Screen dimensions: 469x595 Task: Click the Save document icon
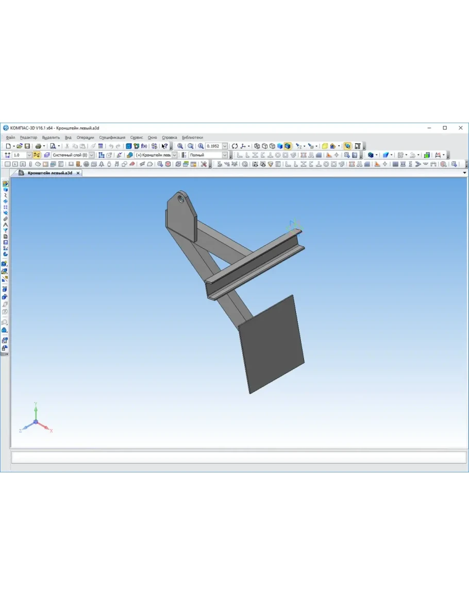point(27,146)
